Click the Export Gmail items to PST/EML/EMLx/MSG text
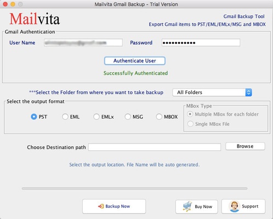Screen dimensions: 273x219 coord(207,24)
